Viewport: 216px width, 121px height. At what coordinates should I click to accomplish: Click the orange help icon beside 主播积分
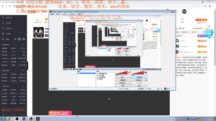click(x=40, y=22)
